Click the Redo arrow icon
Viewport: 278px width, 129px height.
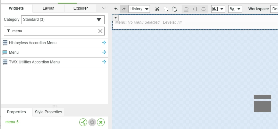click(x=124, y=9)
